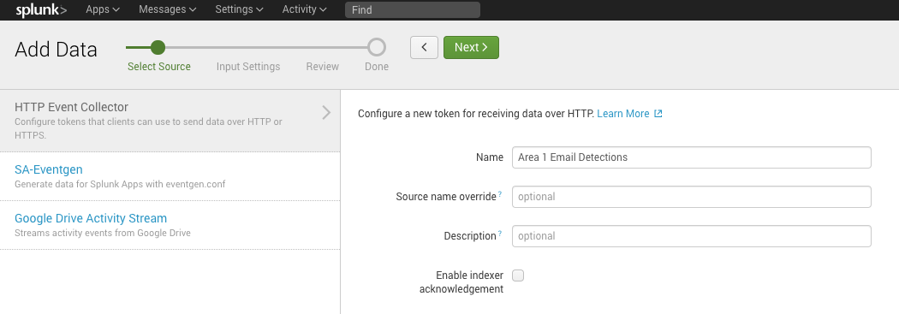Click the chevron beside HTTP Event Collector
The width and height of the screenshot is (899, 314).
(326, 112)
